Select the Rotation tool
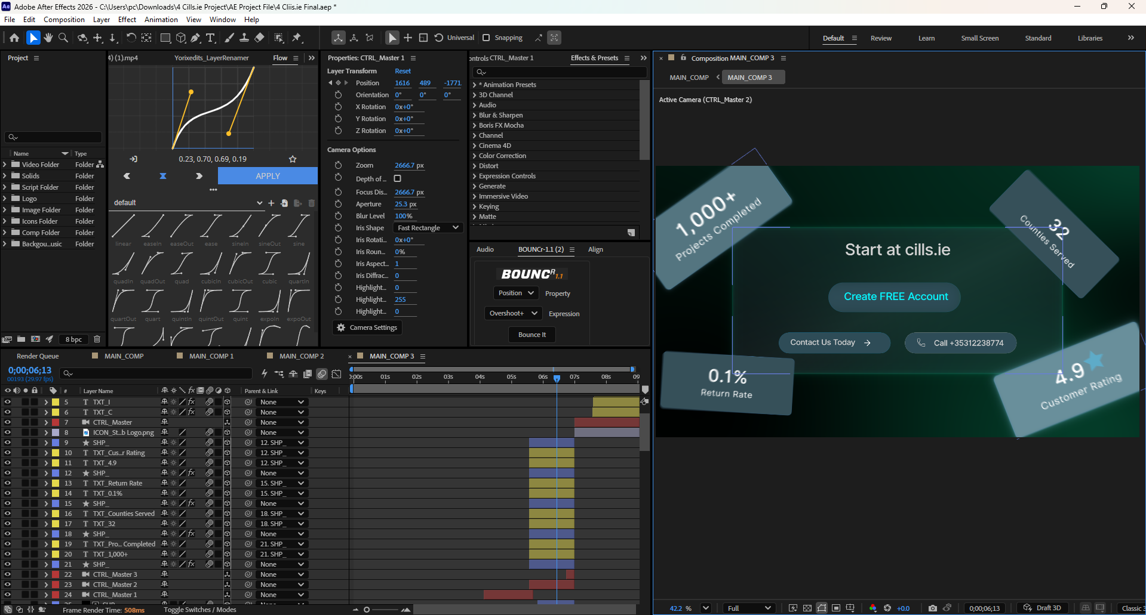Image resolution: width=1146 pixels, height=615 pixels. (x=131, y=38)
